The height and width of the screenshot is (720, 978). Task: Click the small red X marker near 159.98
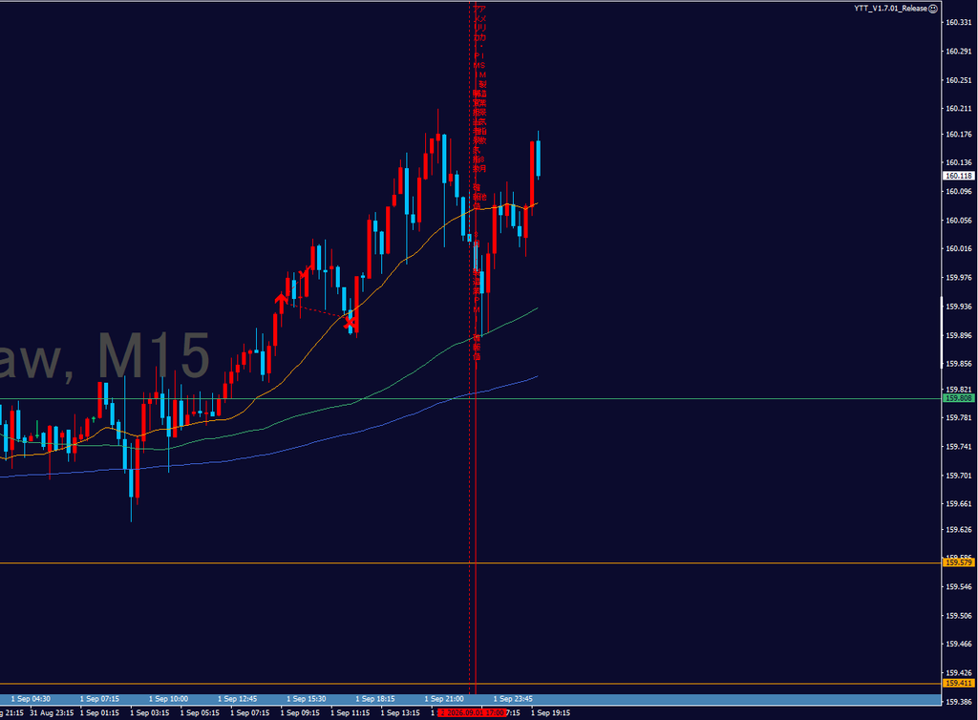304,272
